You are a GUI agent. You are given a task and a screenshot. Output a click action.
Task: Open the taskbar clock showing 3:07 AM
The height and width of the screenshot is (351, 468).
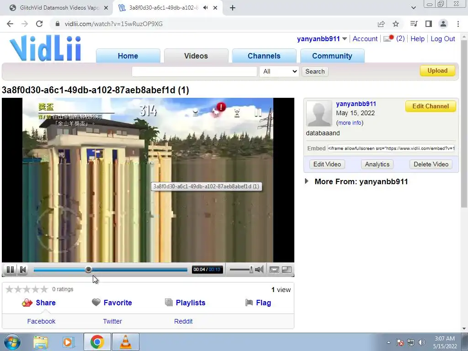coord(445,342)
